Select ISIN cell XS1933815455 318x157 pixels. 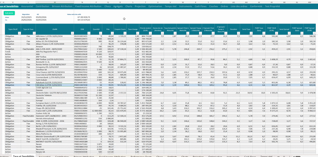coord(82,36)
